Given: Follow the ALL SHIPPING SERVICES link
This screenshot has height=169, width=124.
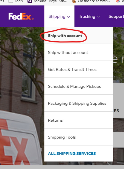Looking at the screenshot, I should (72, 154).
